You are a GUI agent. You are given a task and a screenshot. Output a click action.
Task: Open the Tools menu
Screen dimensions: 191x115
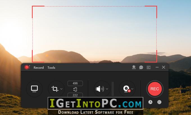[51, 68]
